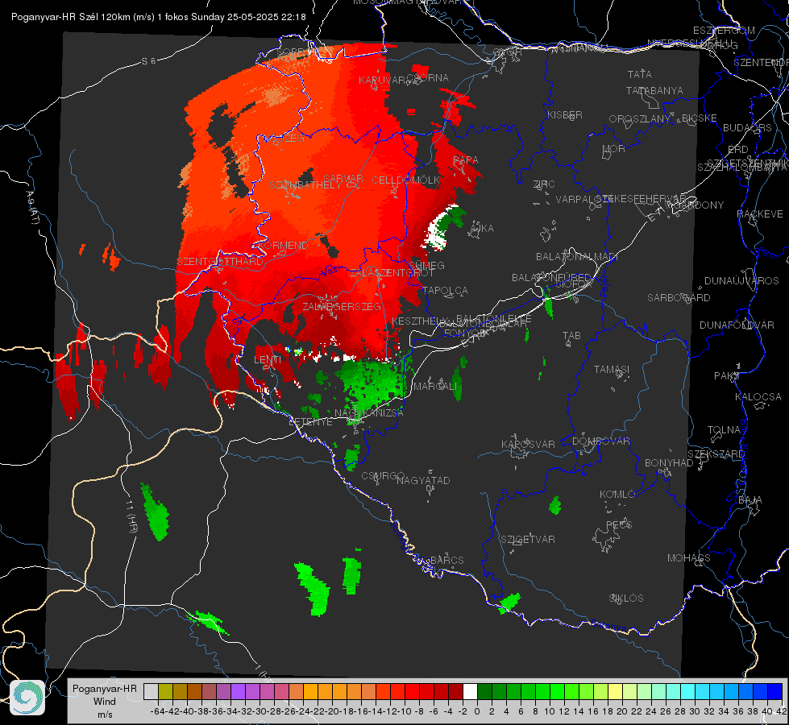789x725 pixels.
Task: Click the SUMEG city label
Action: 426,265
